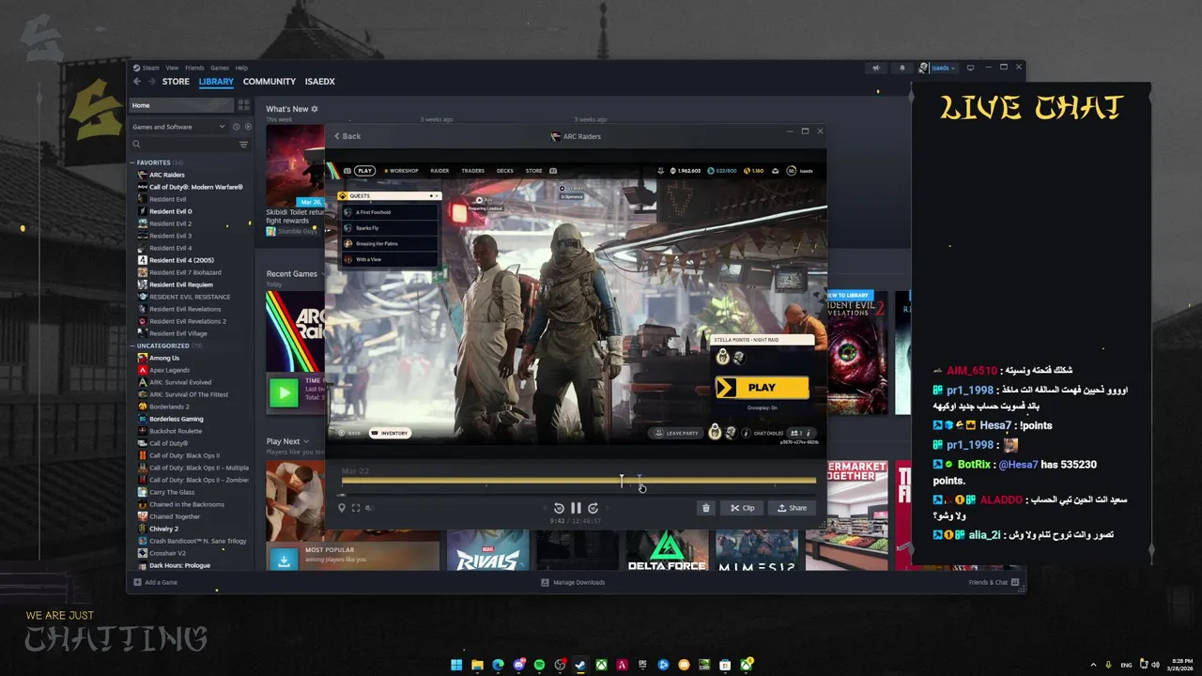Image resolution: width=1202 pixels, height=676 pixels.
Task: Expand the Play Next dropdown
Action: 307,441
